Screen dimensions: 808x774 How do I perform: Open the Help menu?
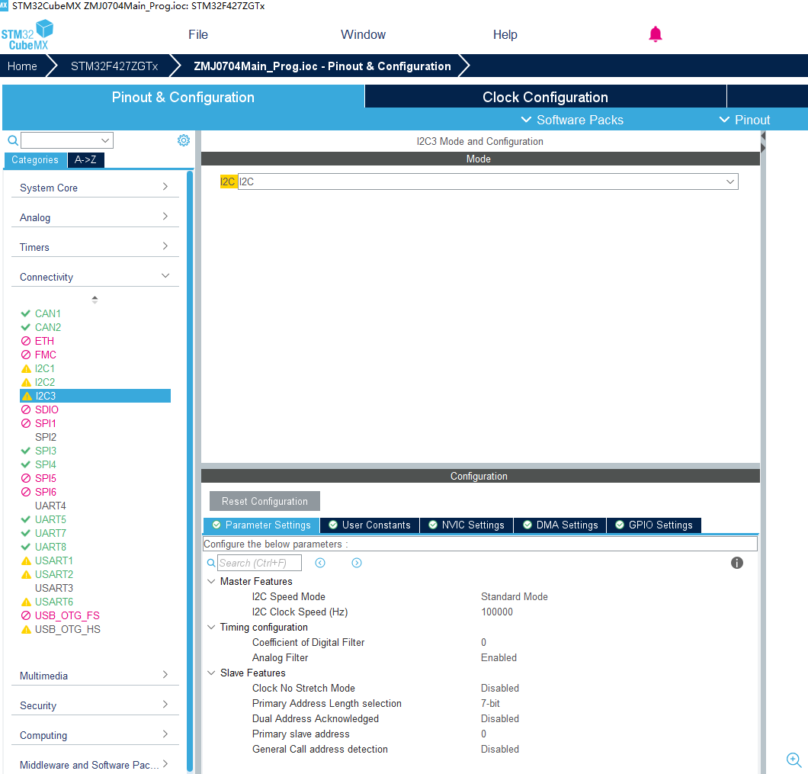tap(505, 34)
